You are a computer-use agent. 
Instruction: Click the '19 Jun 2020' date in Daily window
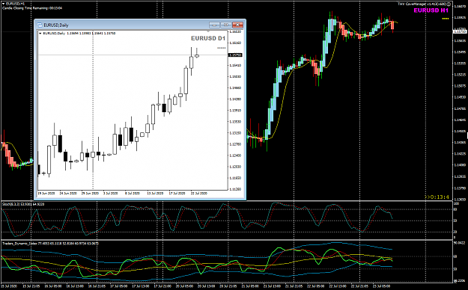click(x=46, y=194)
